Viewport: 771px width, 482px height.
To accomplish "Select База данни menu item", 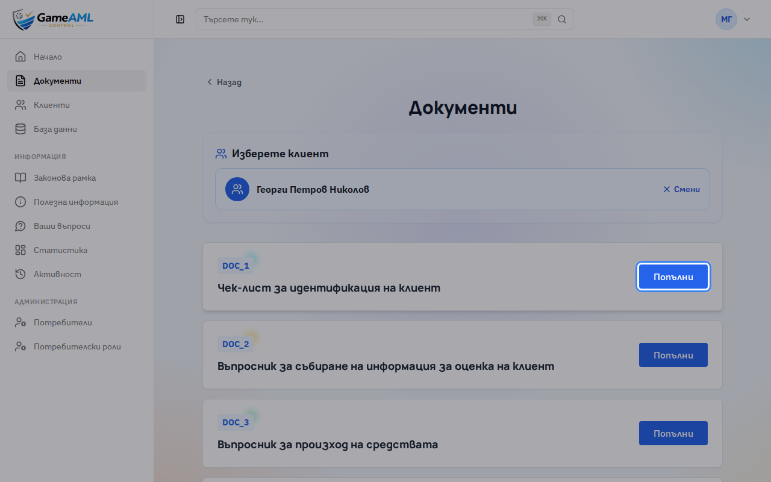I will click(x=76, y=129).
